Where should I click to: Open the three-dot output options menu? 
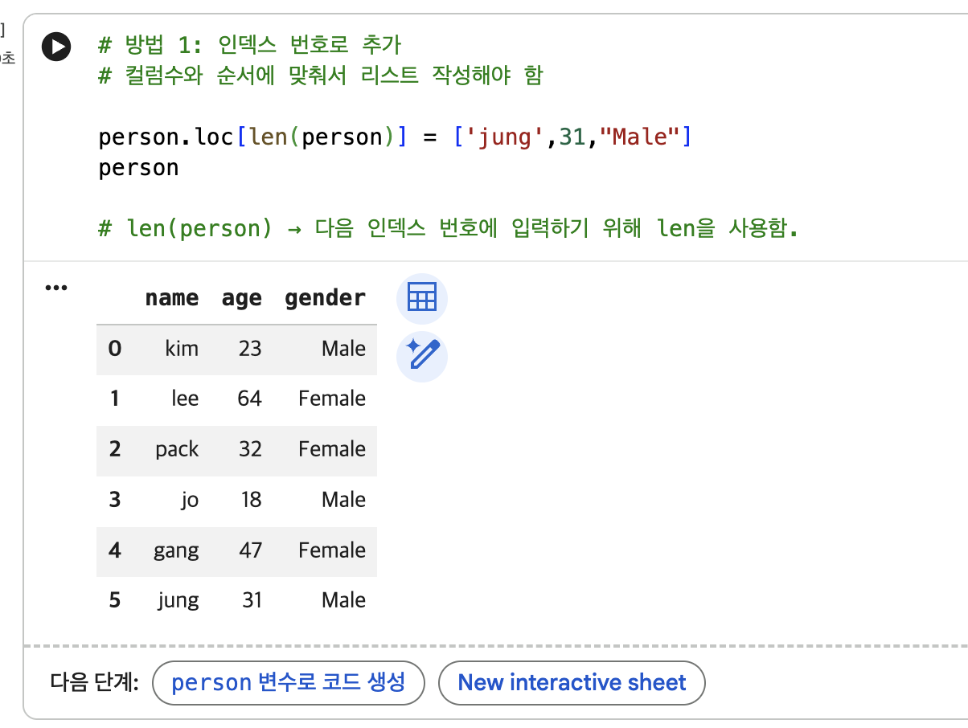click(x=56, y=287)
